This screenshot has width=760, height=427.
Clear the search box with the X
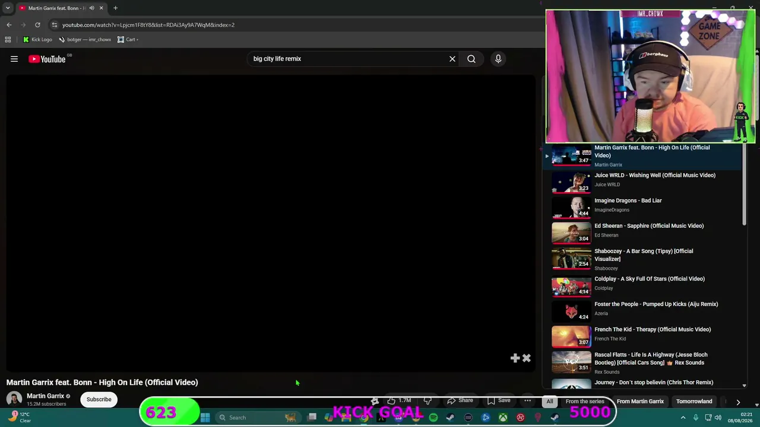click(x=452, y=59)
